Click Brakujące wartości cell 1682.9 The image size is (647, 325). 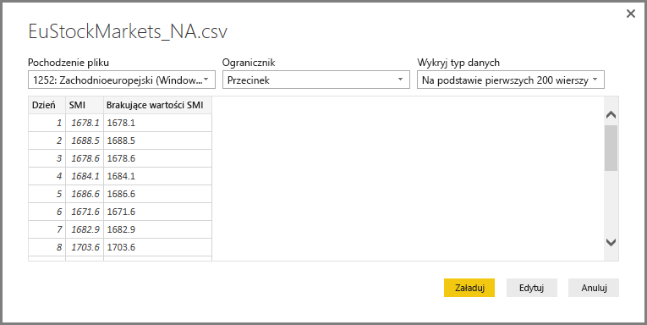[x=157, y=229]
